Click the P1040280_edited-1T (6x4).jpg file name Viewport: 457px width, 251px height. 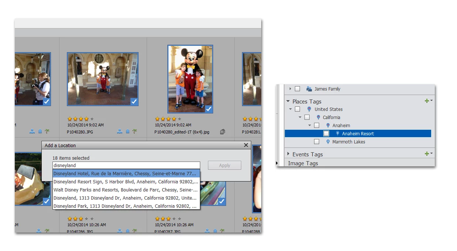tap(182, 132)
